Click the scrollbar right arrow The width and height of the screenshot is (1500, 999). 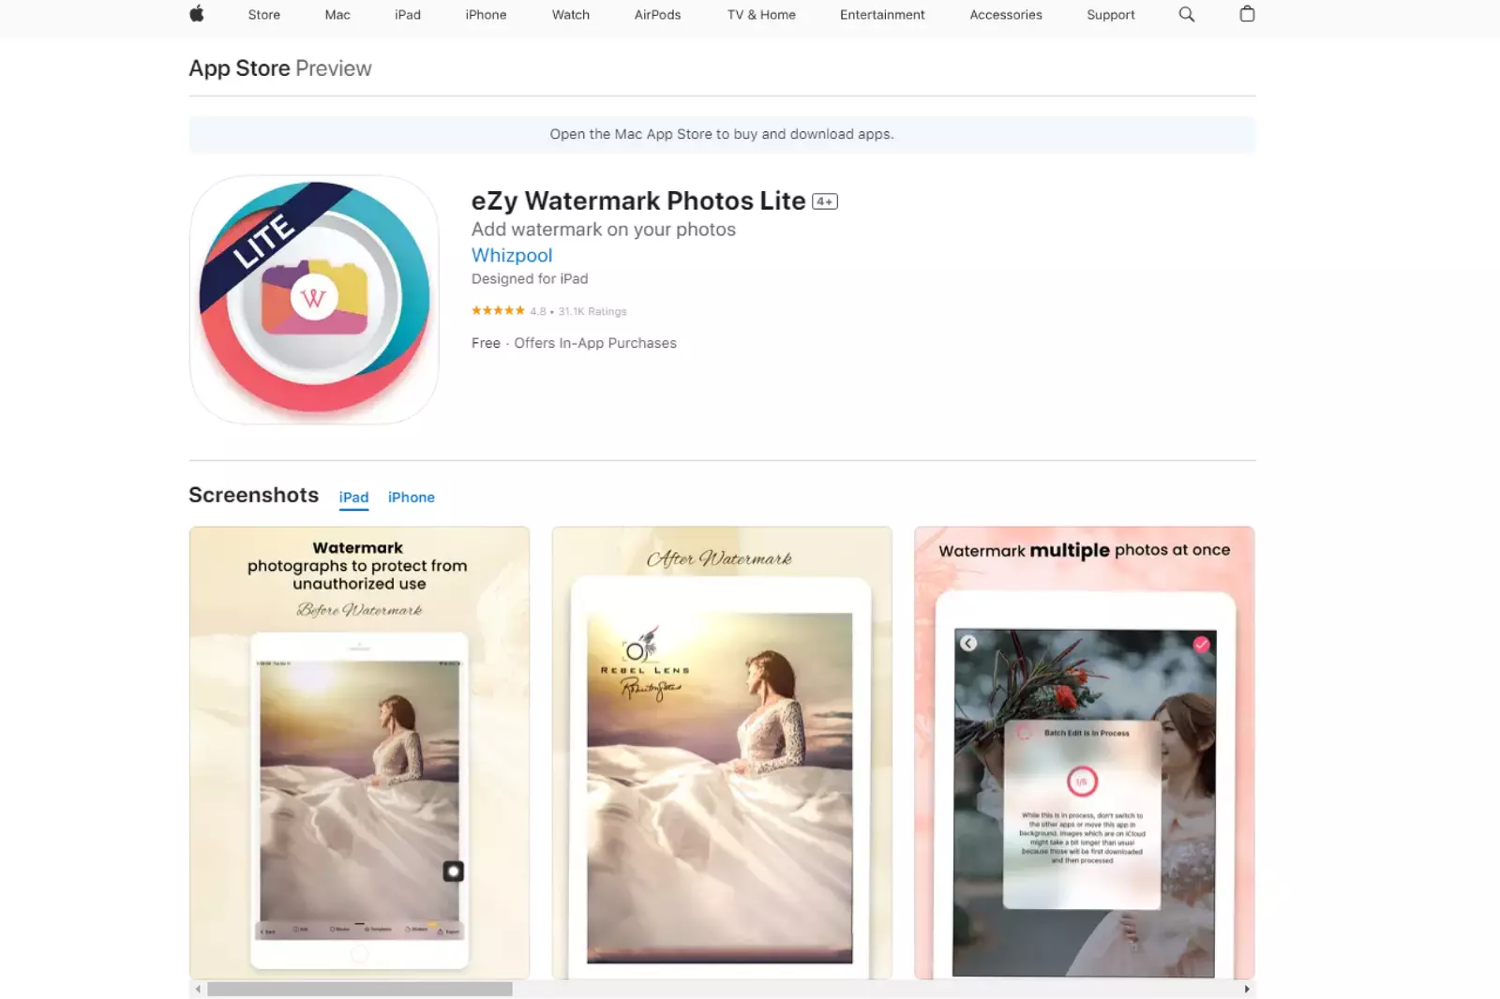[1247, 989]
